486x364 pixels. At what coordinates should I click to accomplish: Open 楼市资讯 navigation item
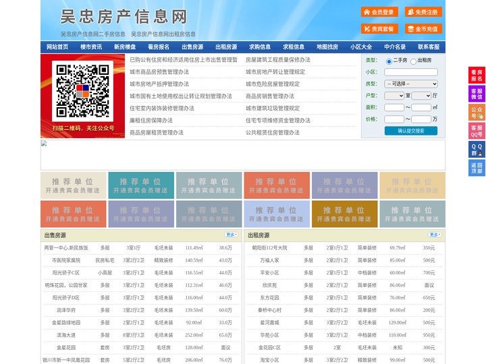[x=91, y=47]
